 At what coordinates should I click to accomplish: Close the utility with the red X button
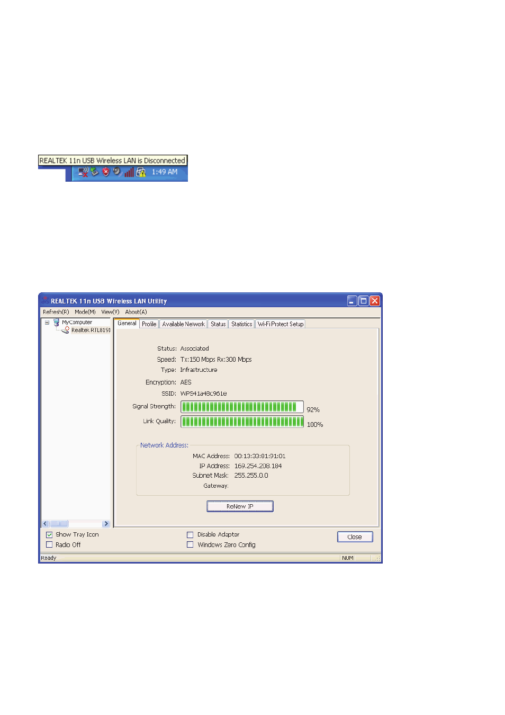[375, 301]
